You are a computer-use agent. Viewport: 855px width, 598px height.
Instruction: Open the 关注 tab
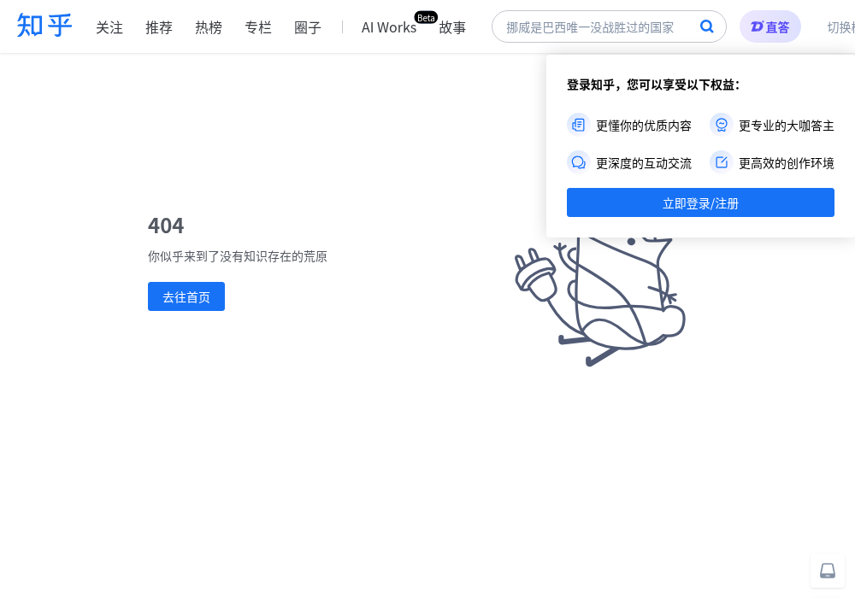(x=109, y=27)
